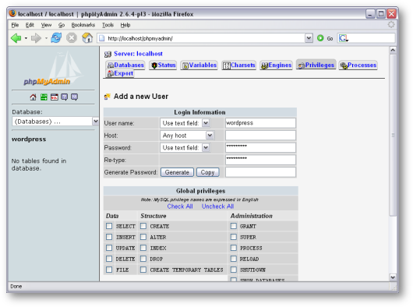Open the File menu
Viewport: 413px width, 307px height.
tap(15, 25)
